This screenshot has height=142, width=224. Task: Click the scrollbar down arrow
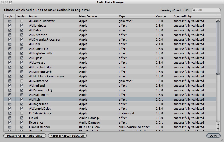coord(218,129)
